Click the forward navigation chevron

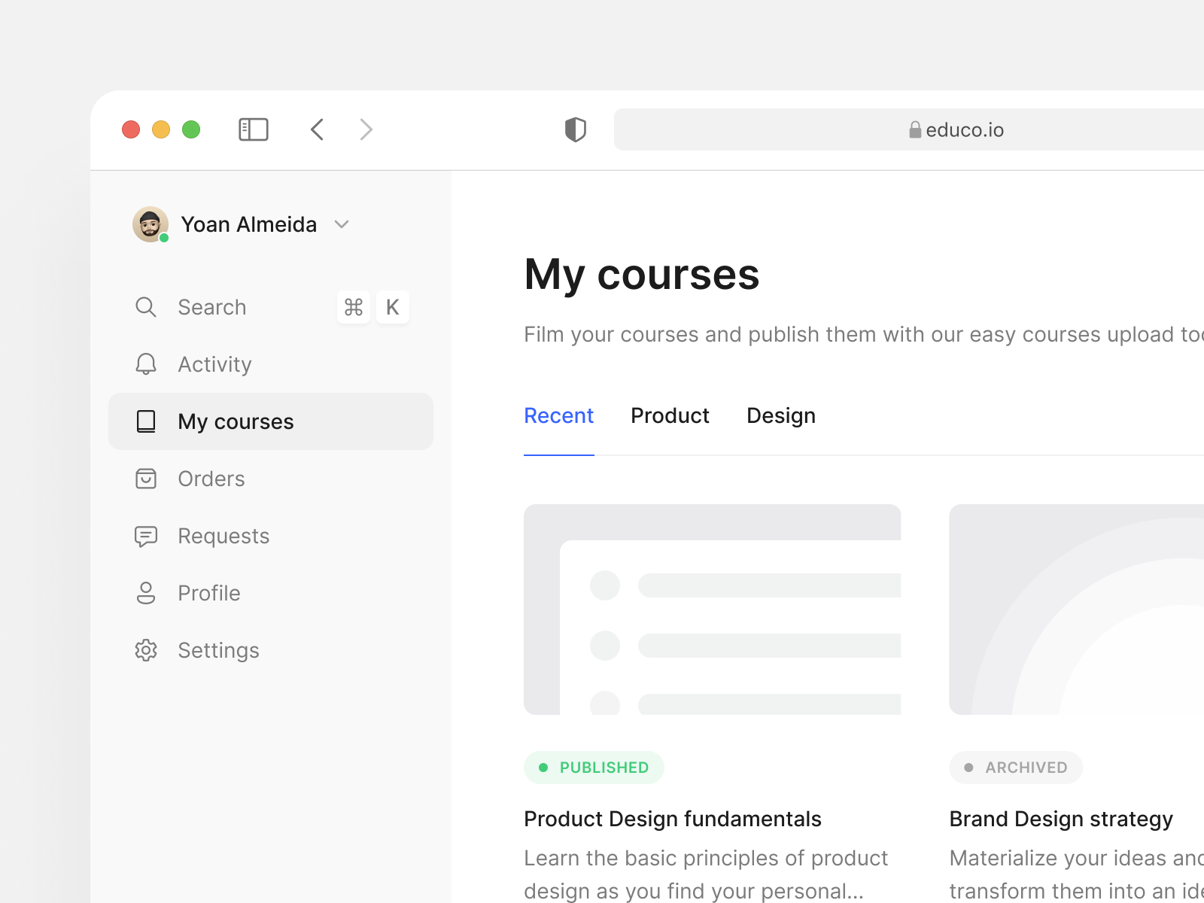(x=366, y=129)
